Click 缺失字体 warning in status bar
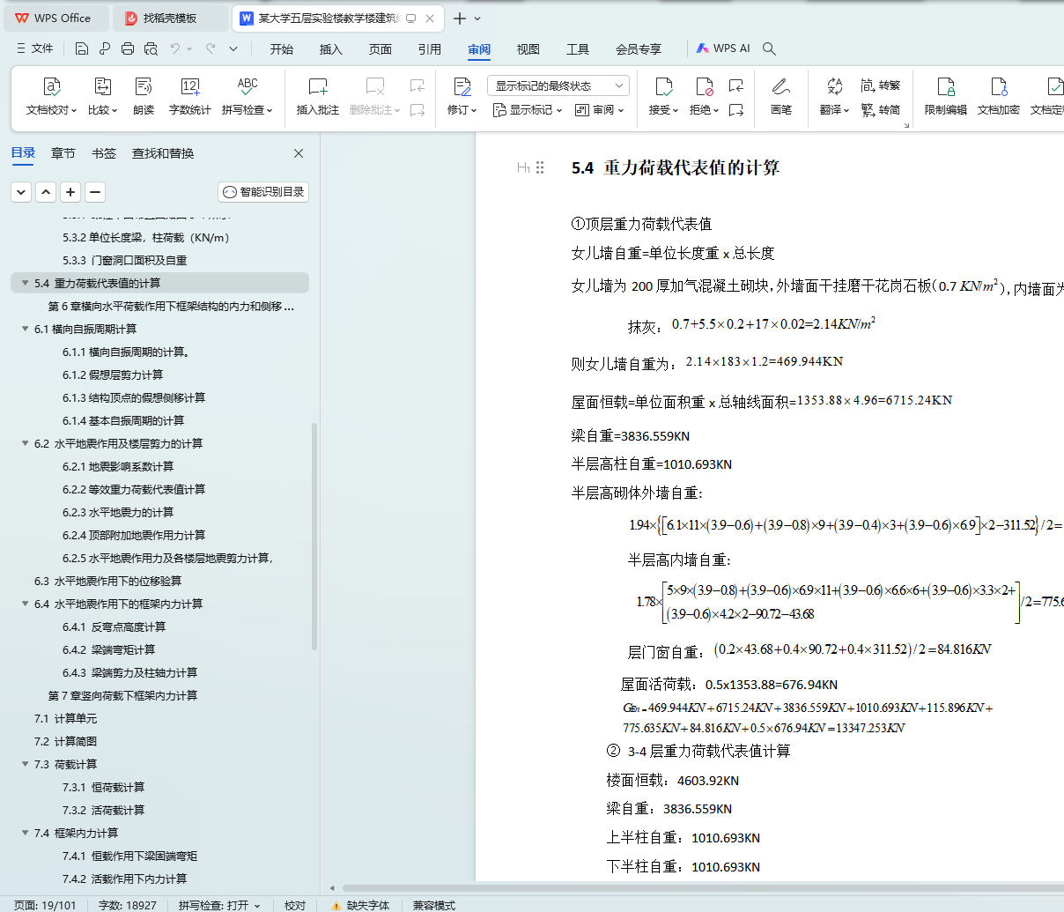Viewport: 1064px width, 912px height. (x=360, y=905)
